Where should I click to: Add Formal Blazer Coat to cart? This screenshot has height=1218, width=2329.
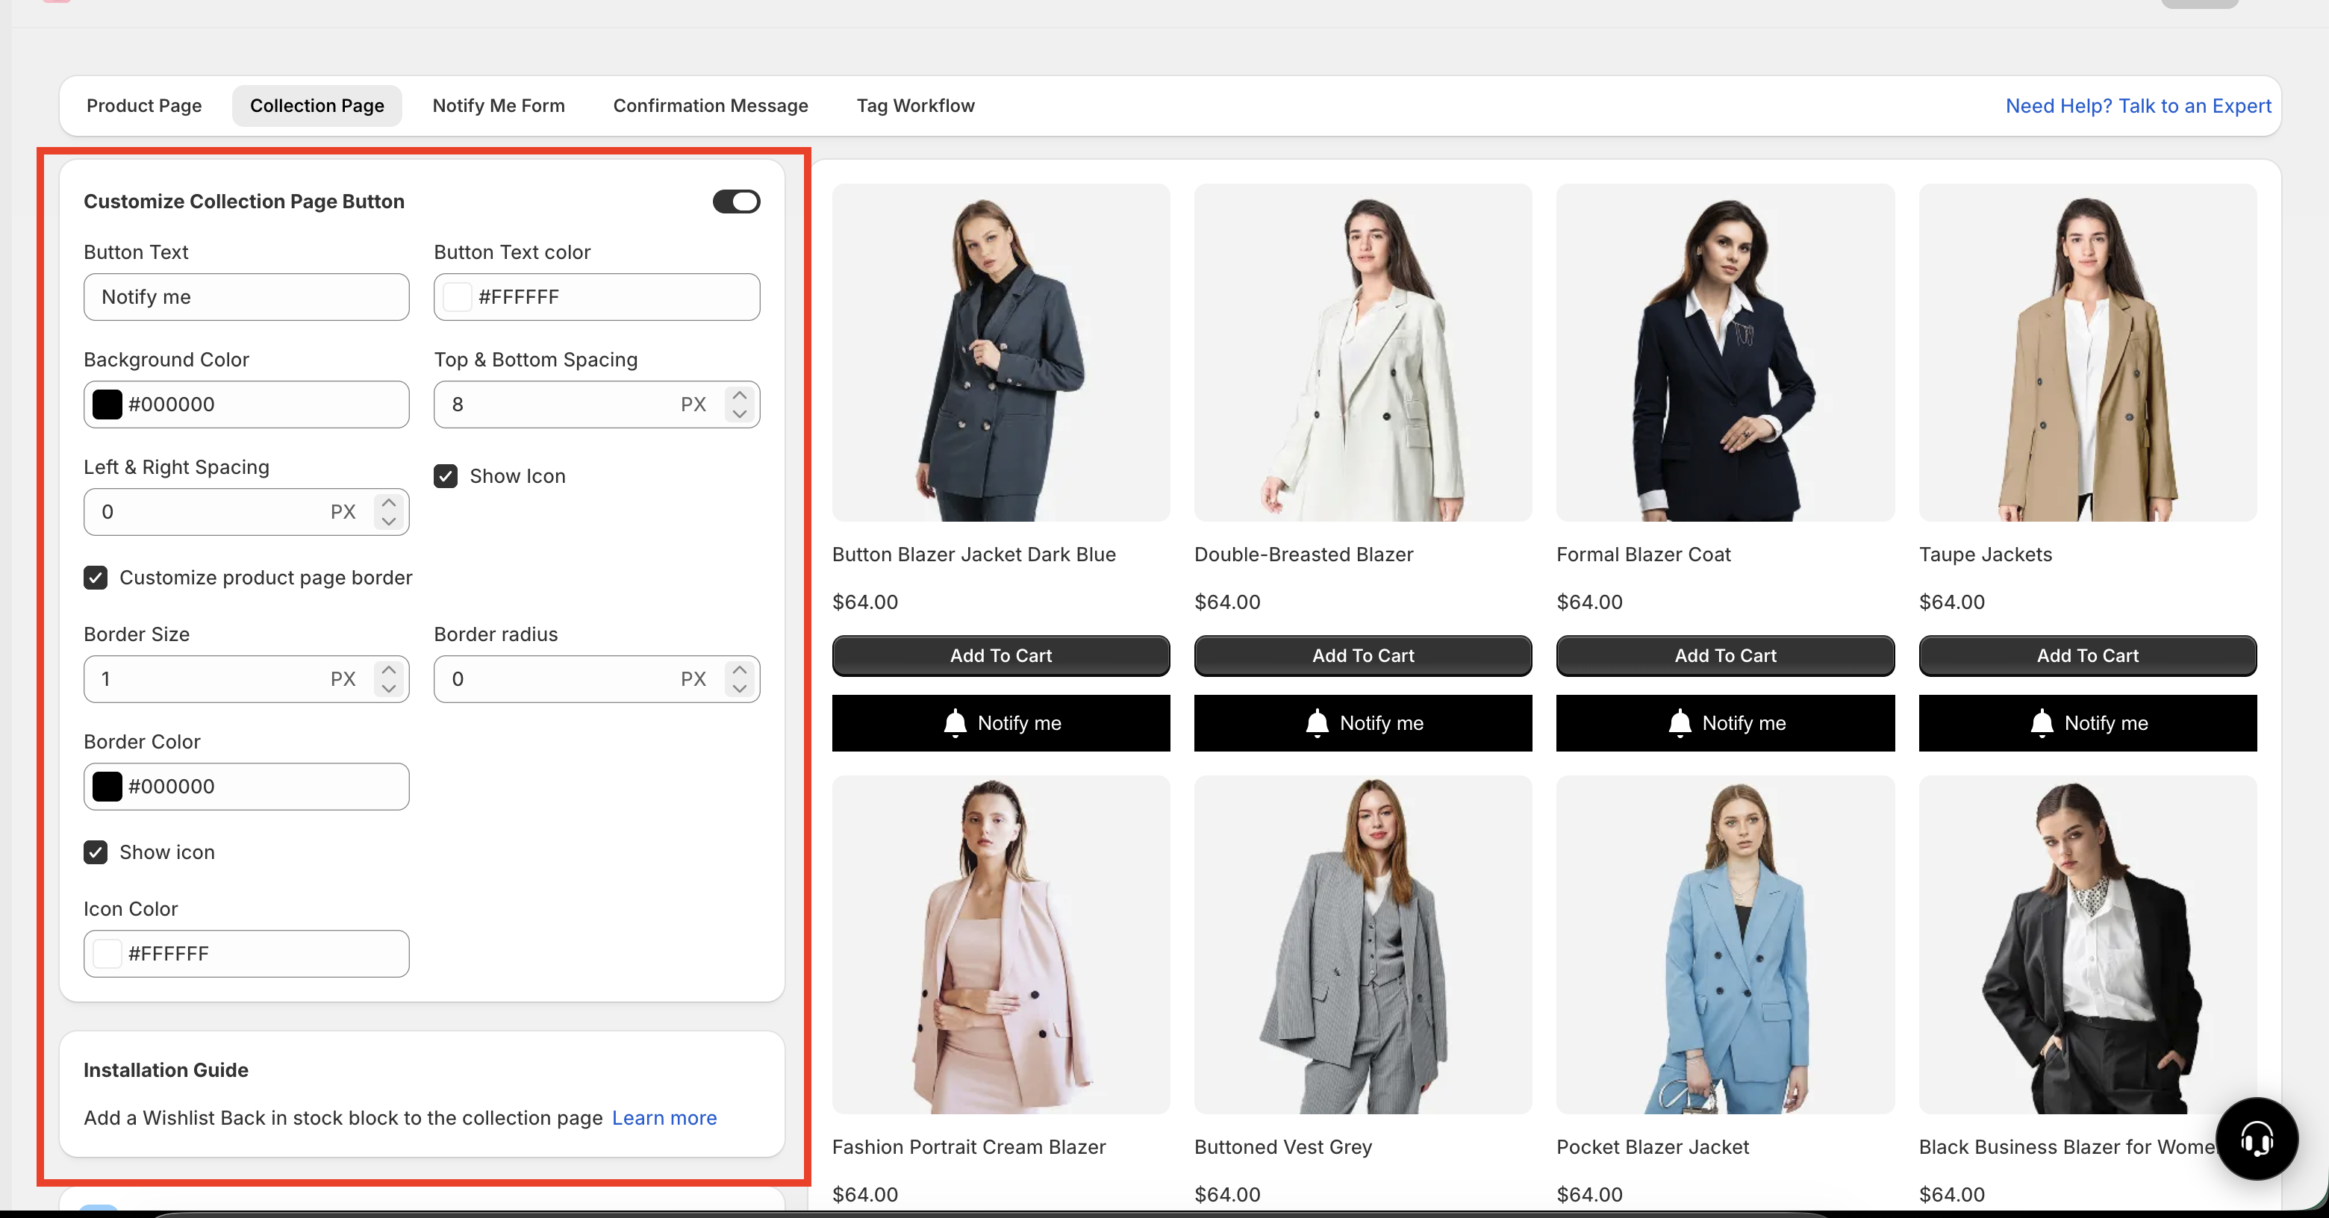(1725, 655)
